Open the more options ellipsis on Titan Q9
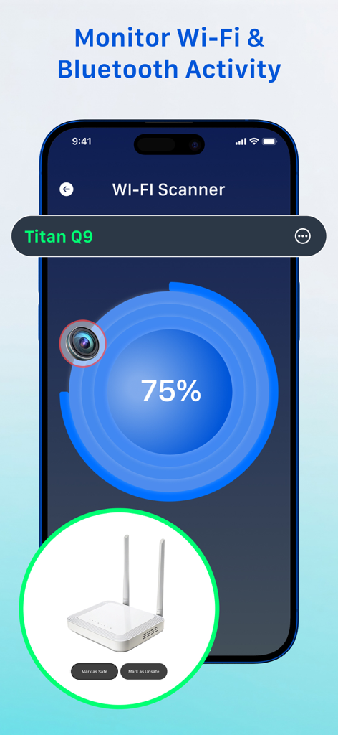Screen dimensions: 338x735 303,236
